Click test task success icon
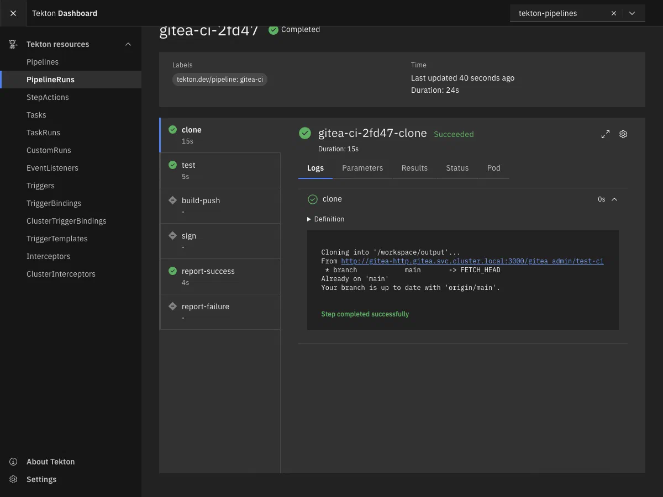This screenshot has width=663, height=497. [x=172, y=165]
